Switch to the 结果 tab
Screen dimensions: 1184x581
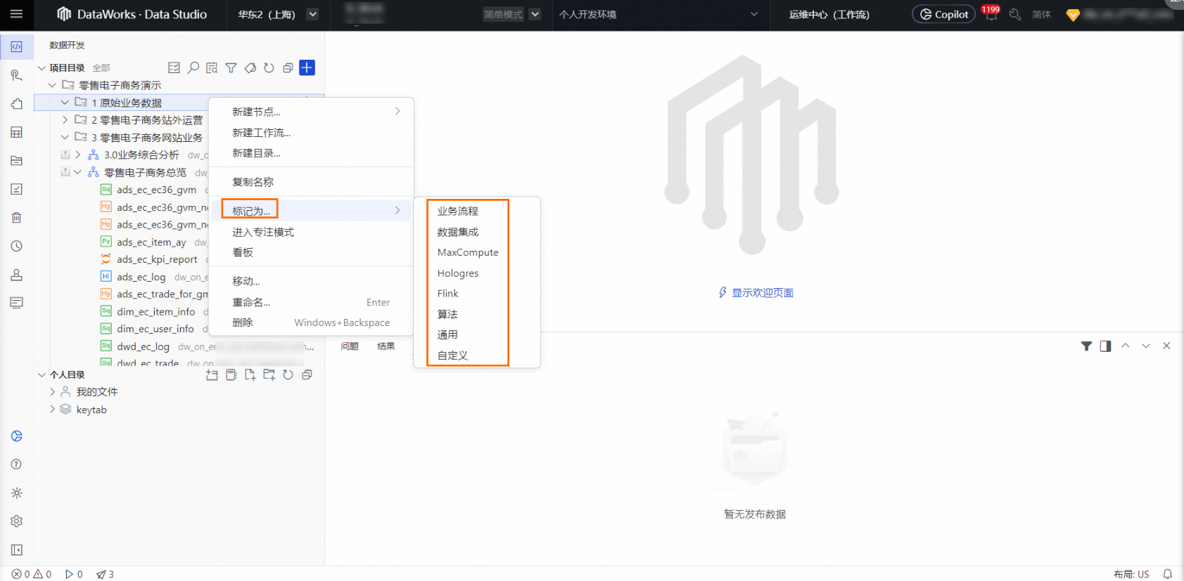(x=386, y=346)
